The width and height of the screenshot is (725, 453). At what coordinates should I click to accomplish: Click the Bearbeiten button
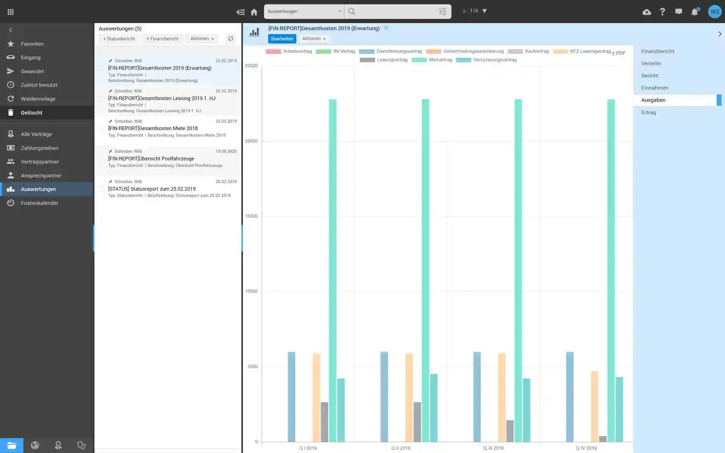pos(282,39)
